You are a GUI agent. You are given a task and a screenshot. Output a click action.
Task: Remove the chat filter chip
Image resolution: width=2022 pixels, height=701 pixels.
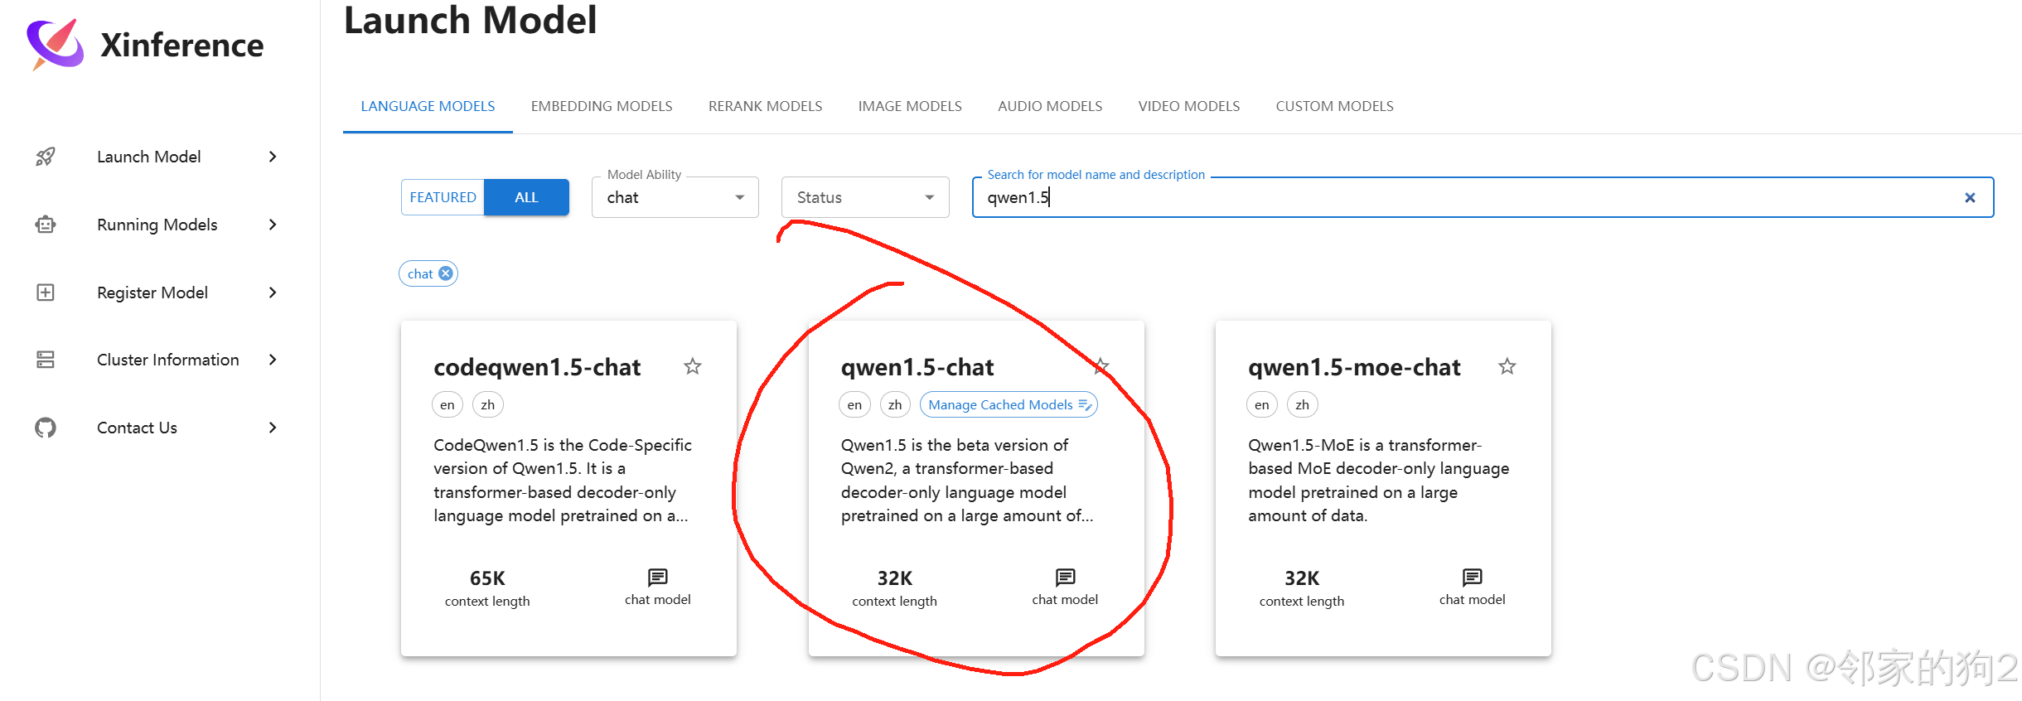pos(446,273)
